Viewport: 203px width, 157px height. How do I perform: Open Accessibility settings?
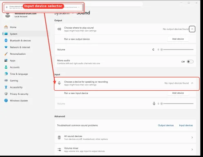pyautogui.click(x=16, y=87)
